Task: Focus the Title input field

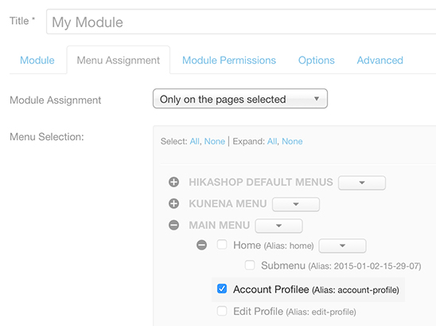Action: point(241,22)
